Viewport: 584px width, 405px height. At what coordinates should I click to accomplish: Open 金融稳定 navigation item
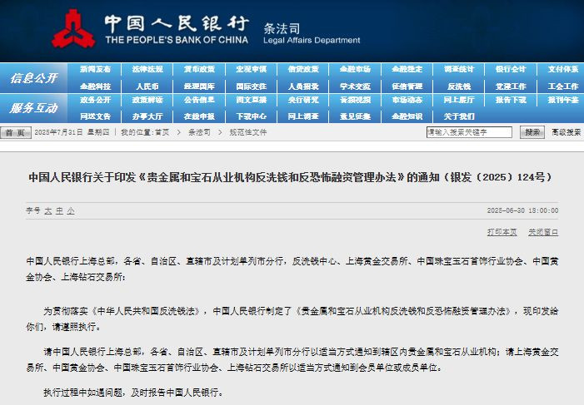click(407, 69)
